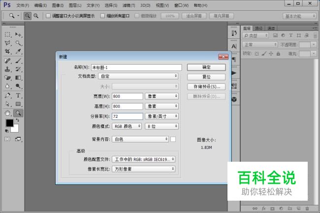Click the 存储预设(S)... button
Viewport: 320px width, 213px height.
coord(206,87)
